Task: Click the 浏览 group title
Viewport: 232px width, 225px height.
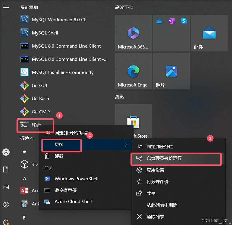Action: 120,97
